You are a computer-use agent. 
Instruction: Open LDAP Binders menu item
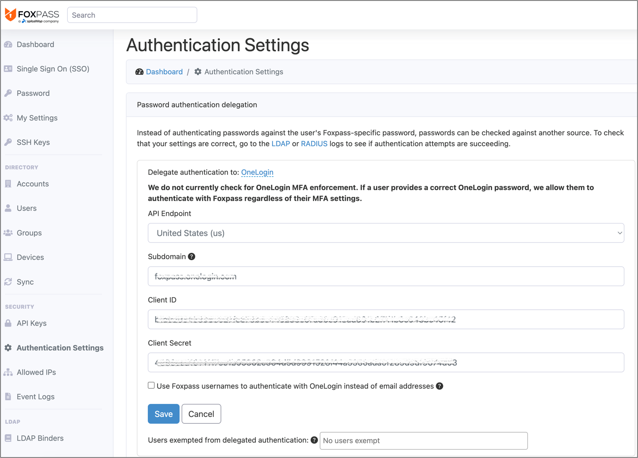pyautogui.click(x=40, y=438)
